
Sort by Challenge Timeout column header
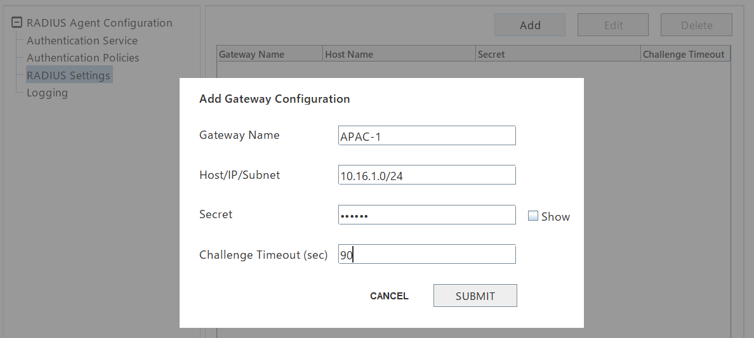[685, 55]
